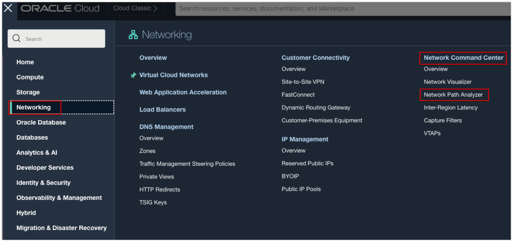Open Load Balancers page
513x242 pixels.
tap(163, 109)
